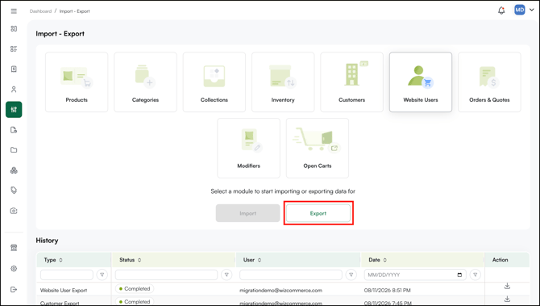Click the Date MM/DD/YYYY filter field

coord(415,275)
